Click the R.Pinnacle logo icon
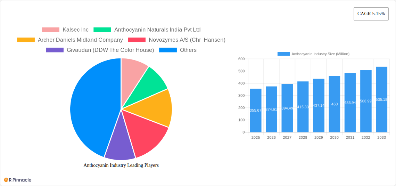 tap(6, 180)
